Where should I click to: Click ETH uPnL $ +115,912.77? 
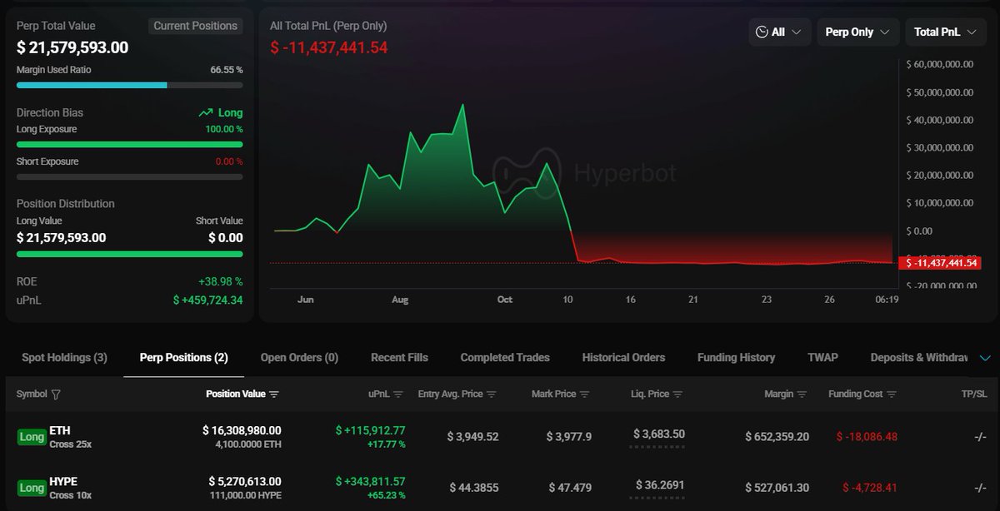tap(370, 430)
